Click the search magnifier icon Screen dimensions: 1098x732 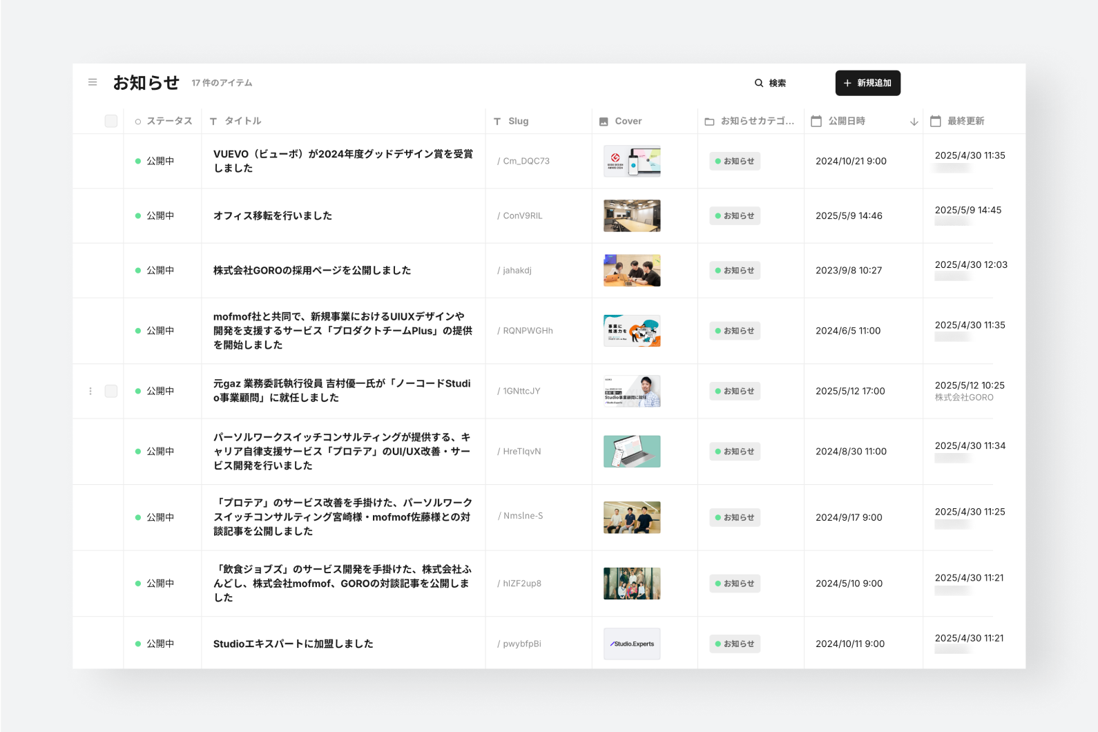tap(759, 83)
